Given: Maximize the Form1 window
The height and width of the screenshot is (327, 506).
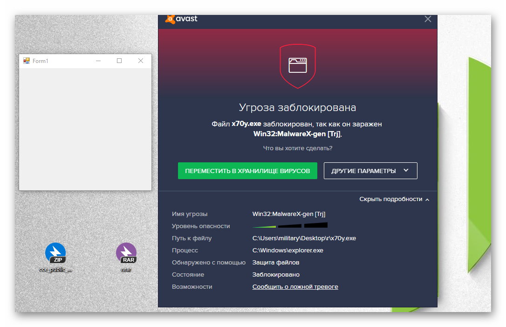Looking at the screenshot, I should click(x=119, y=61).
